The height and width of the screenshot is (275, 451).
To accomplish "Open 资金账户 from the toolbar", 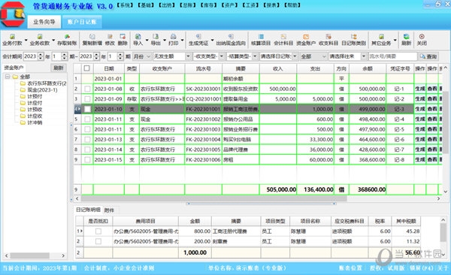I will [306, 40].
